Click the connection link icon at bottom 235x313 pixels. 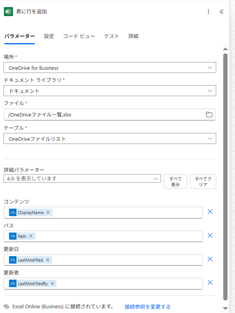click(x=7, y=307)
